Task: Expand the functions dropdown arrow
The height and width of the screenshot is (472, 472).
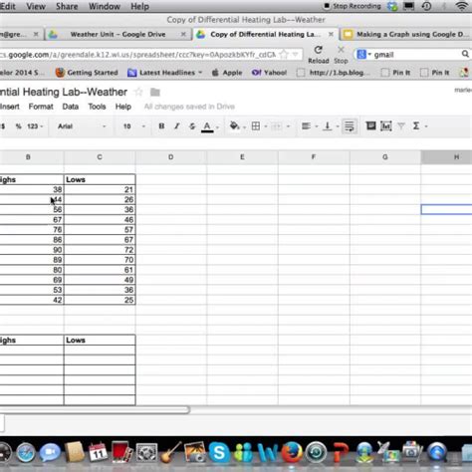Action: (426, 126)
